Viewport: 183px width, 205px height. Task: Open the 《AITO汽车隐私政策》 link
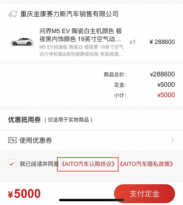point(146,164)
